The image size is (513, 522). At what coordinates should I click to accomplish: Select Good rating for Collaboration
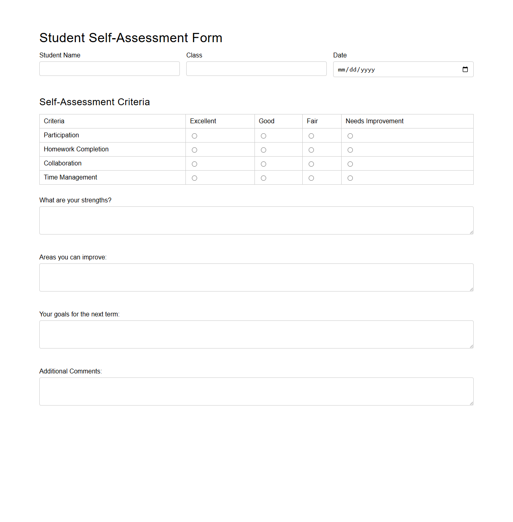point(263,164)
